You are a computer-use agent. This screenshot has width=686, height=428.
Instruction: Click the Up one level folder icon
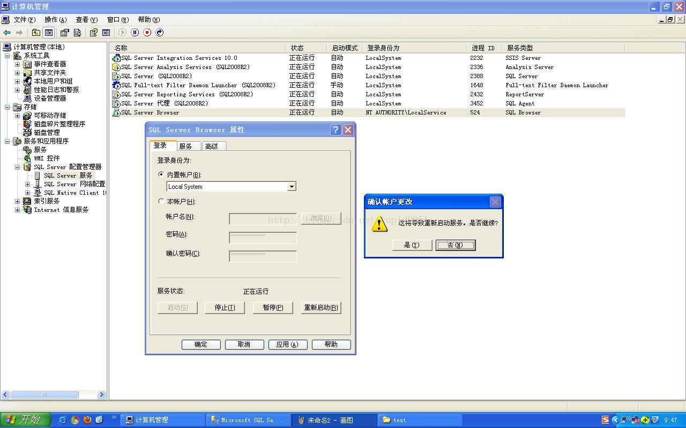click(36, 33)
